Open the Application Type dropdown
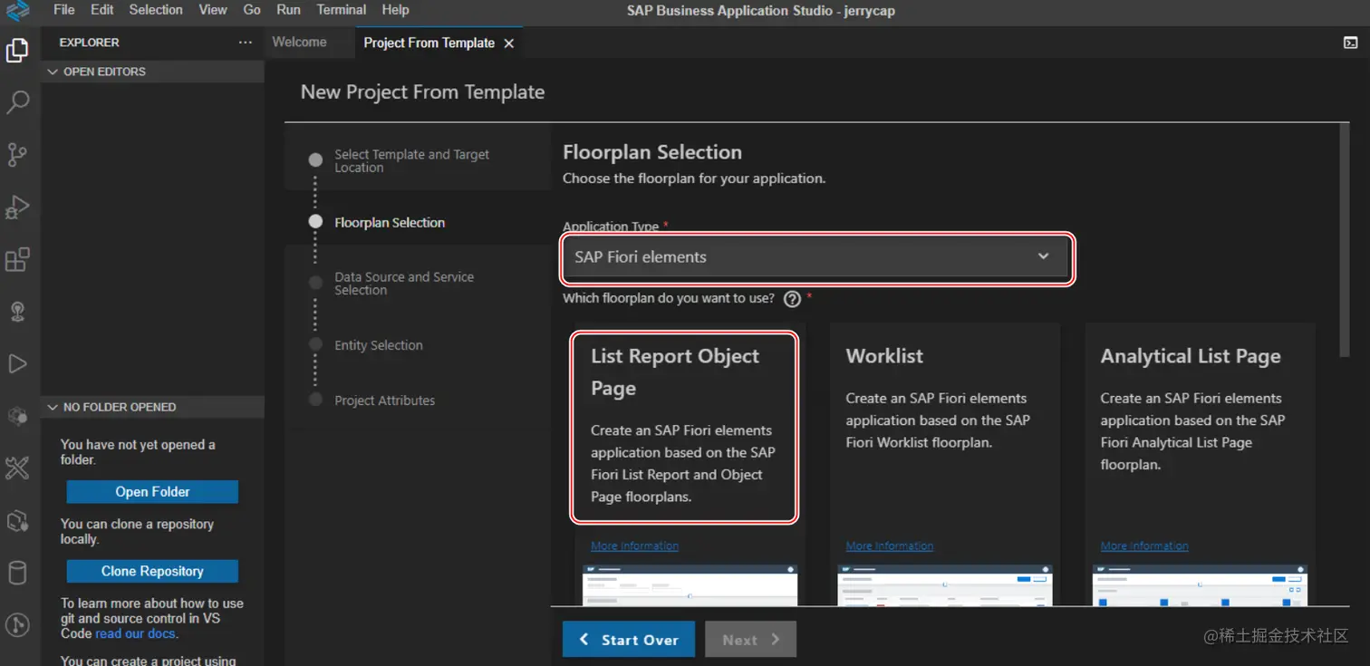Image resolution: width=1370 pixels, height=666 pixels. coord(817,257)
